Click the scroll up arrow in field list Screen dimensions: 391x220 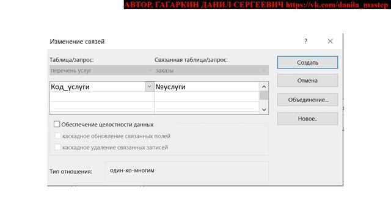point(264,87)
